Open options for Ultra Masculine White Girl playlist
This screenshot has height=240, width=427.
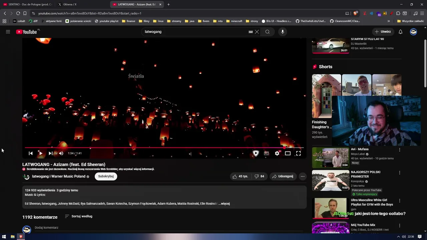point(400,201)
